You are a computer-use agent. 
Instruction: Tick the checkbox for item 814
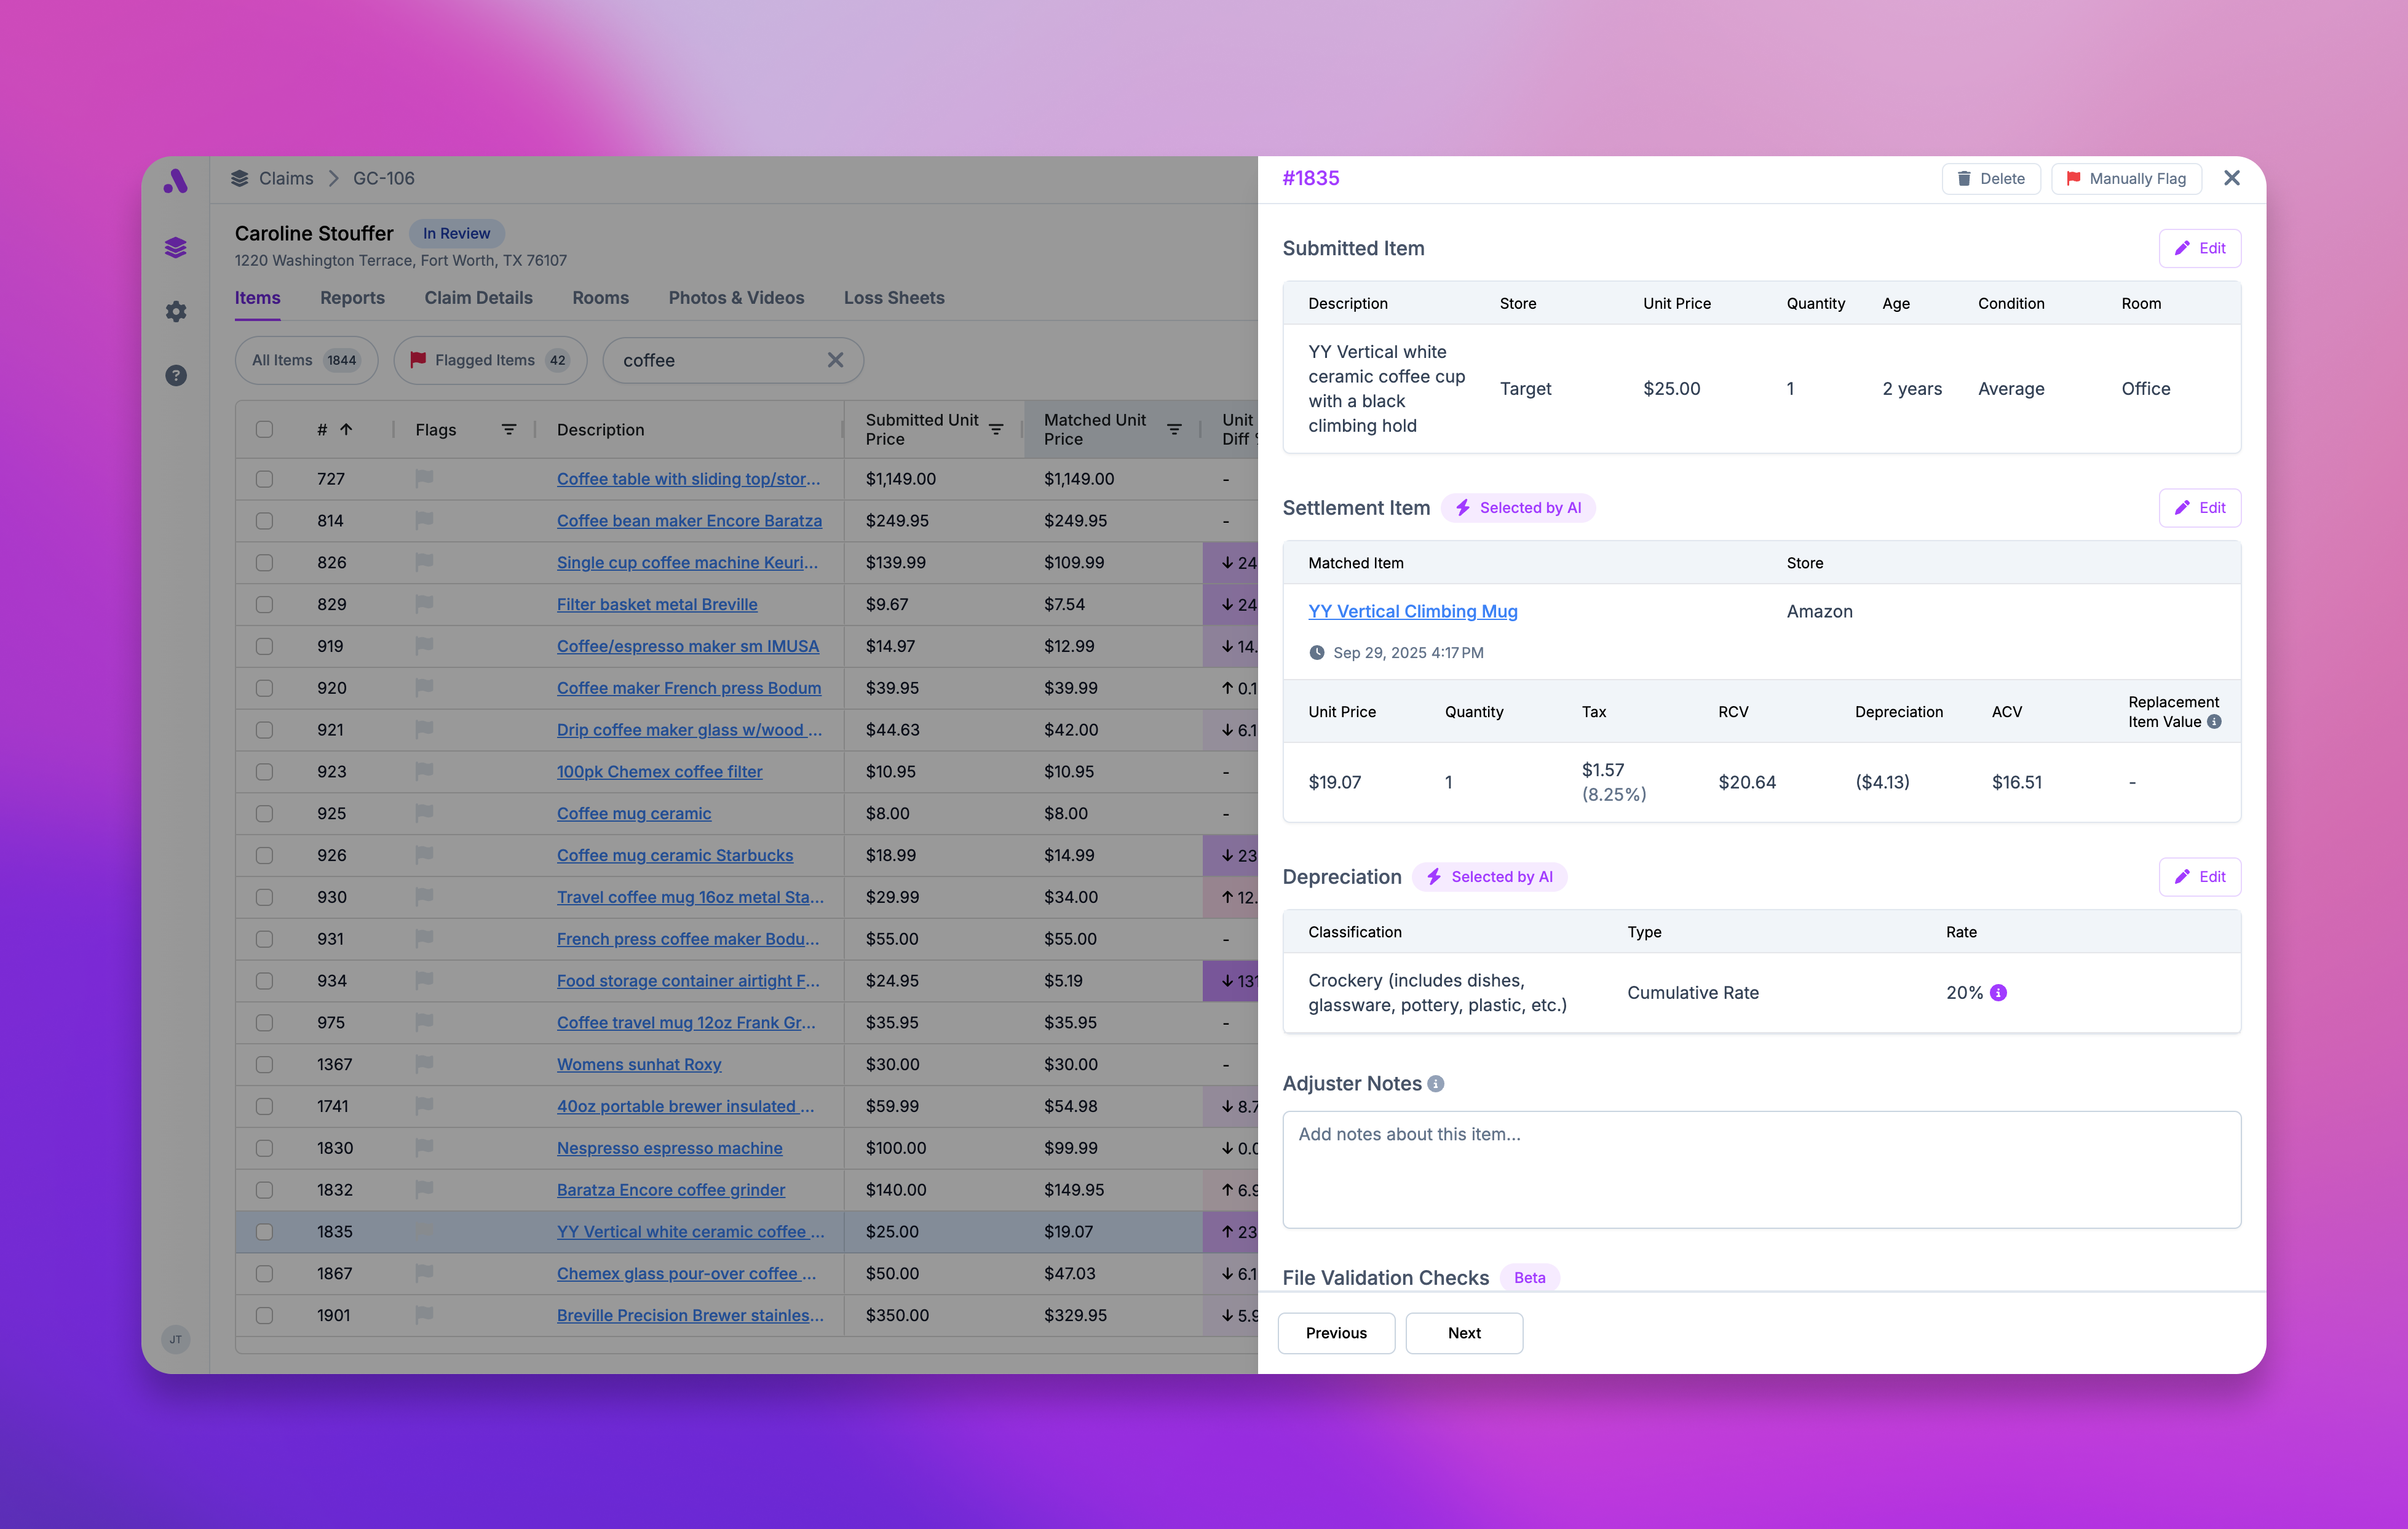[264, 521]
